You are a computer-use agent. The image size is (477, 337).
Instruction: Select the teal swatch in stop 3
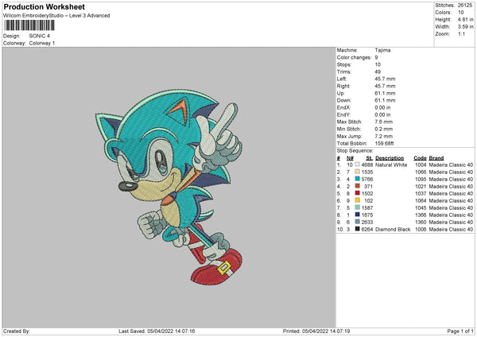pos(358,179)
